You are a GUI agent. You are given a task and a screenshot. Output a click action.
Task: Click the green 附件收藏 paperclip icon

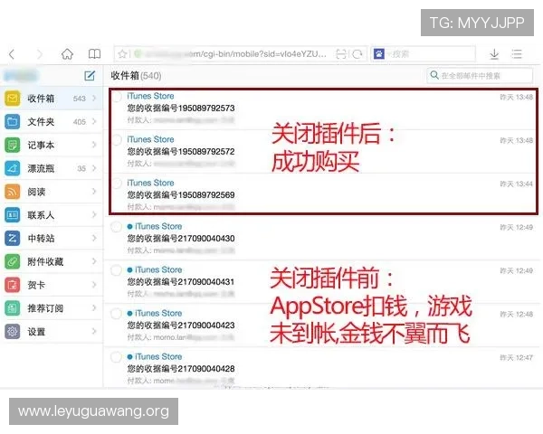pyautogui.click(x=12, y=261)
